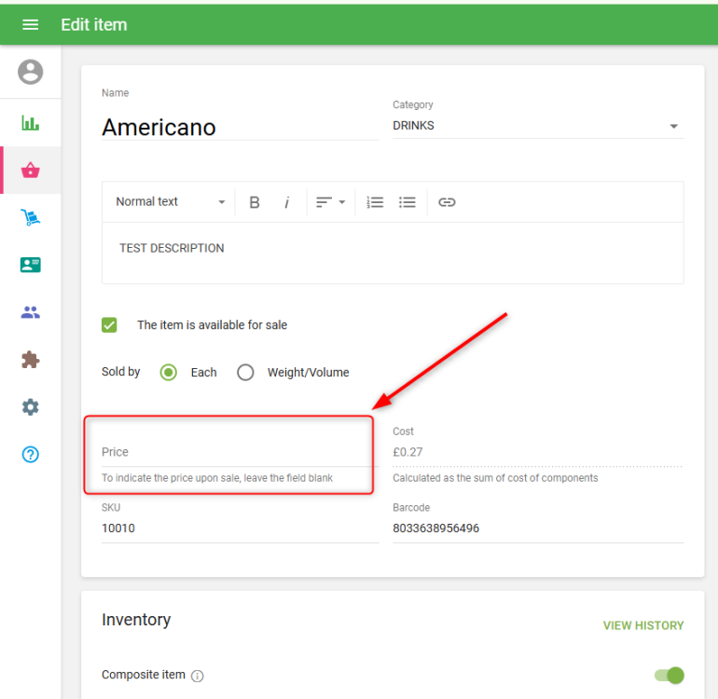The image size is (718, 699).
Task: Open the Settings gear icon
Action: pyautogui.click(x=31, y=407)
